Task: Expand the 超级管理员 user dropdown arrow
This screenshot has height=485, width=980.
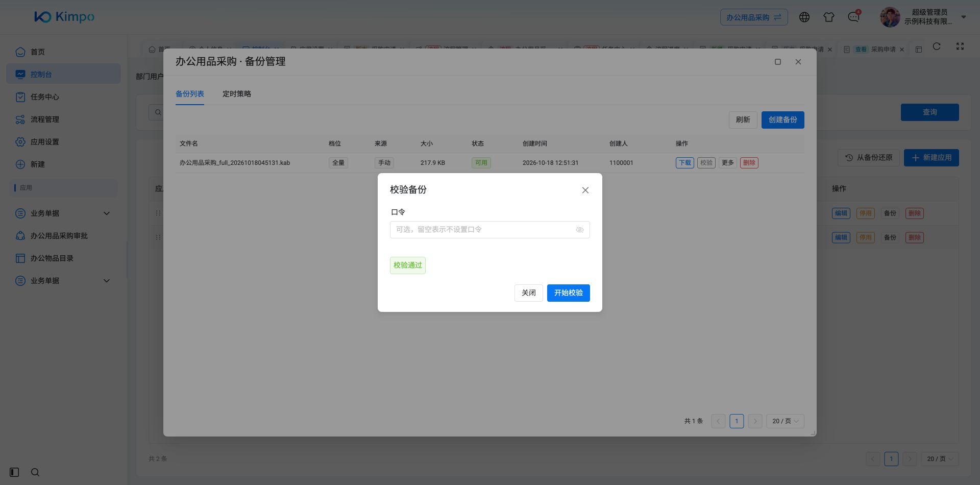Action: (x=964, y=17)
